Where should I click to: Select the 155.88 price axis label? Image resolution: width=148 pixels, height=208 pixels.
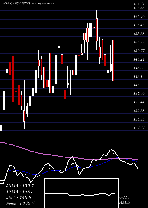pos(139,34)
